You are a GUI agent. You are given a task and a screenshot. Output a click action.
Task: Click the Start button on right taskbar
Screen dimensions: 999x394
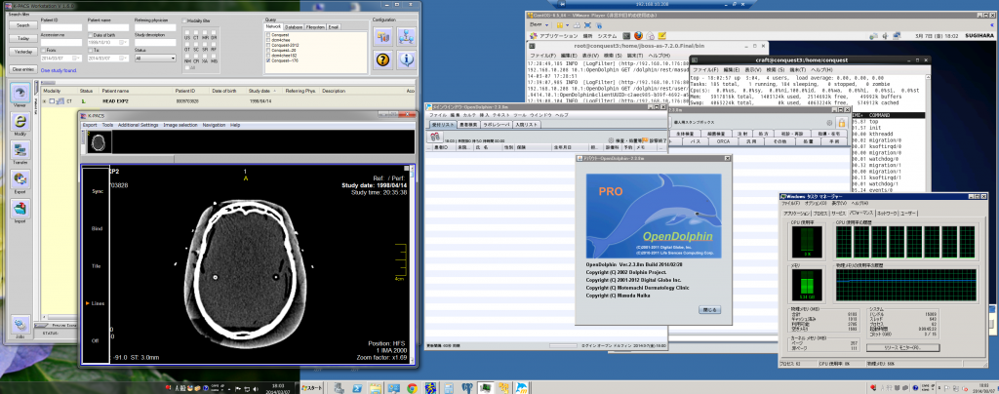click(312, 387)
